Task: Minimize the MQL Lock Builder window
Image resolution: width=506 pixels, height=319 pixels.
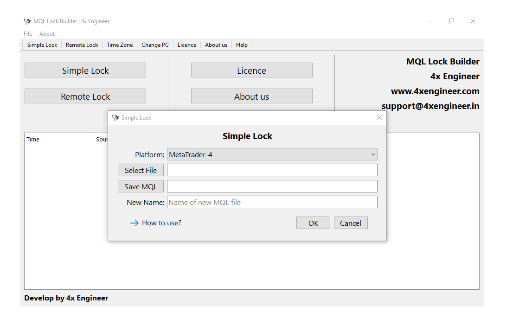Action: (431, 21)
